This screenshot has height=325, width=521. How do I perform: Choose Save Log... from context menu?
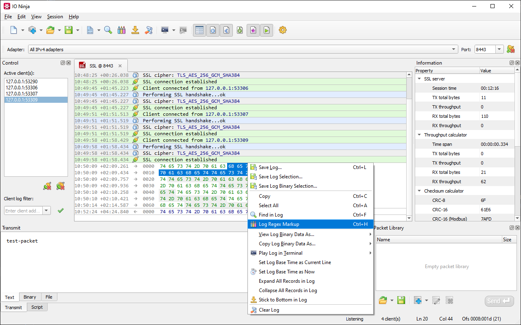[x=311, y=167]
